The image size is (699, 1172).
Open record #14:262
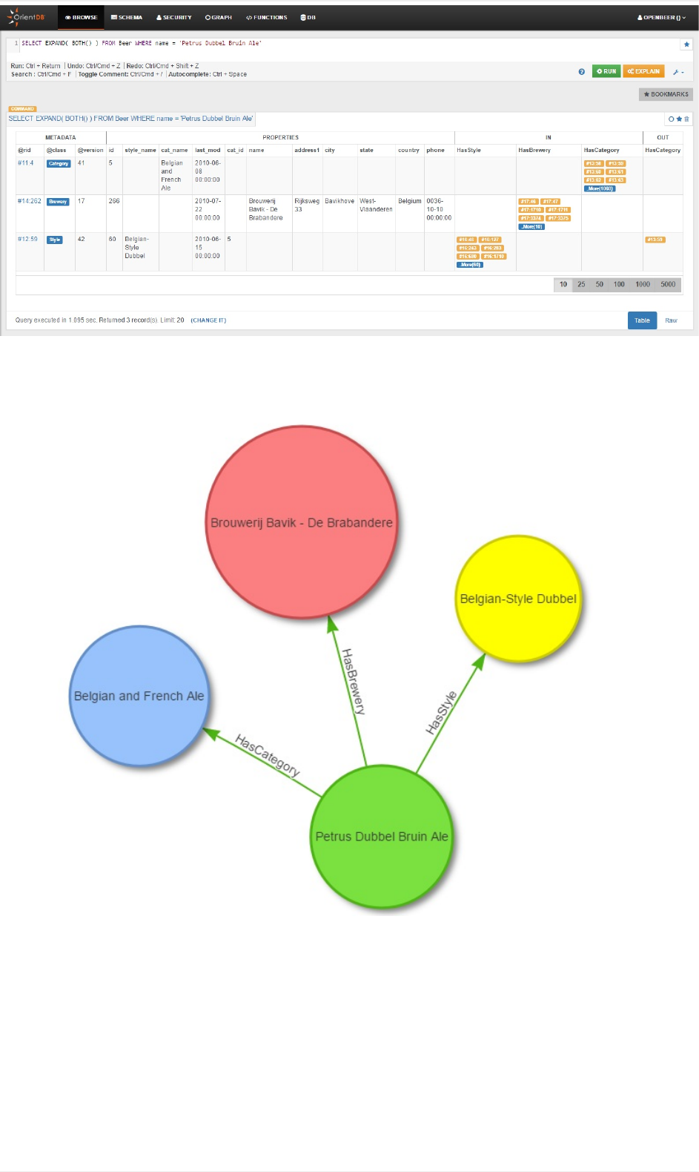30,201
